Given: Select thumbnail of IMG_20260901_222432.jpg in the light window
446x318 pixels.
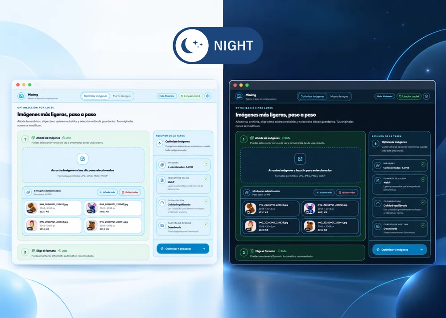Looking at the screenshot, I should 32,208.
